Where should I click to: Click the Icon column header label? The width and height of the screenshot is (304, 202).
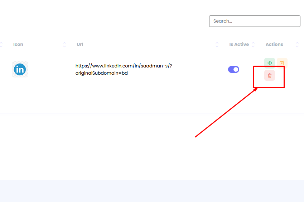click(x=18, y=44)
